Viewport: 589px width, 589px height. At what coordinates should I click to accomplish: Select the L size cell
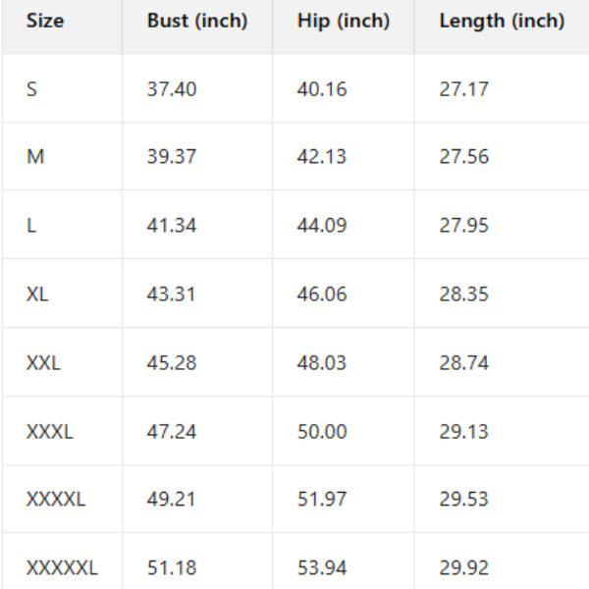click(31, 226)
